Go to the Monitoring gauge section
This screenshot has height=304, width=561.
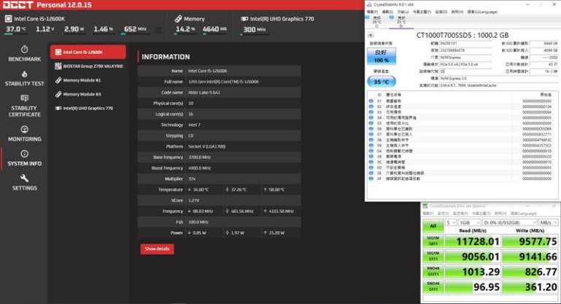click(24, 133)
